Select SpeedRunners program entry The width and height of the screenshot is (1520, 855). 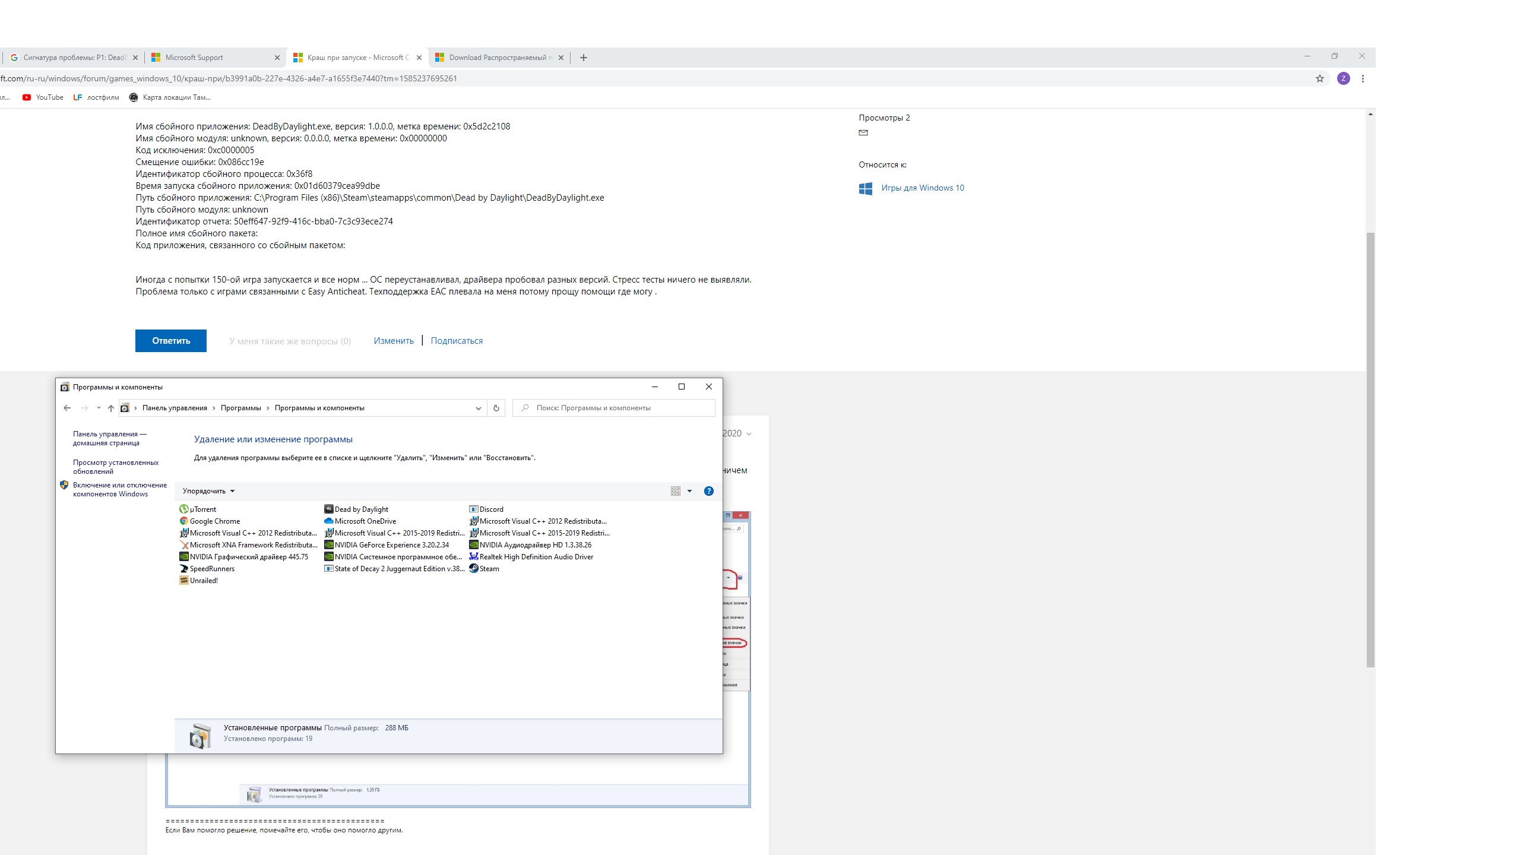click(x=207, y=569)
